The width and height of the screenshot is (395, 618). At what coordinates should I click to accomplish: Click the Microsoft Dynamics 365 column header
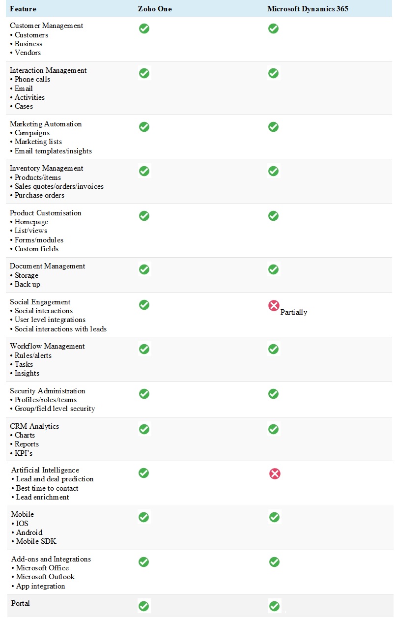pos(308,9)
